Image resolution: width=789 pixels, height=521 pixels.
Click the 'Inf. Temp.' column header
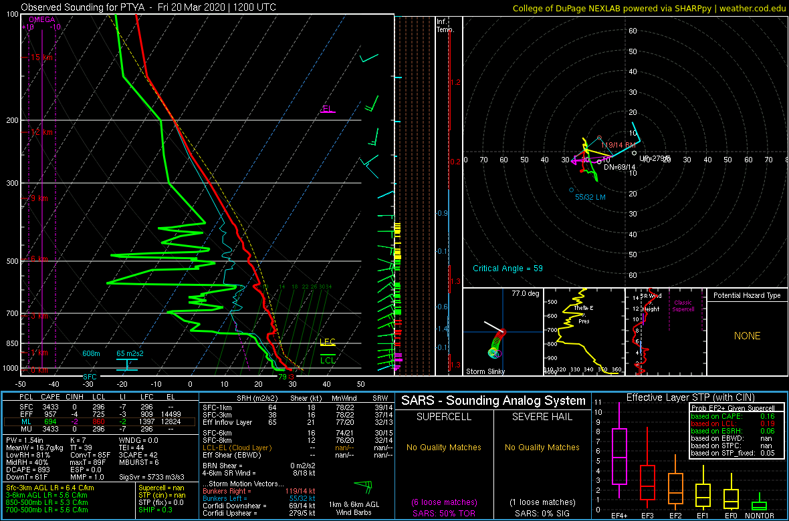click(x=445, y=26)
